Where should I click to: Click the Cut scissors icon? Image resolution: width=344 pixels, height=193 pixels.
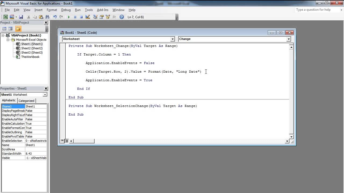(29, 17)
